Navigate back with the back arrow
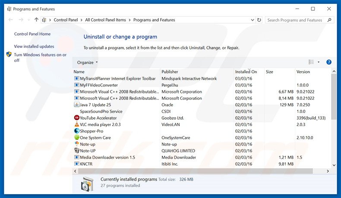The image size is (341, 198). click(10, 20)
